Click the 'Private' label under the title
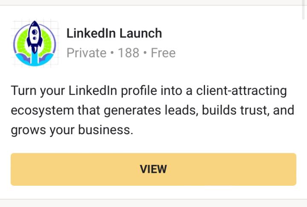Viewport: 307px width, 207px height. 87,53
